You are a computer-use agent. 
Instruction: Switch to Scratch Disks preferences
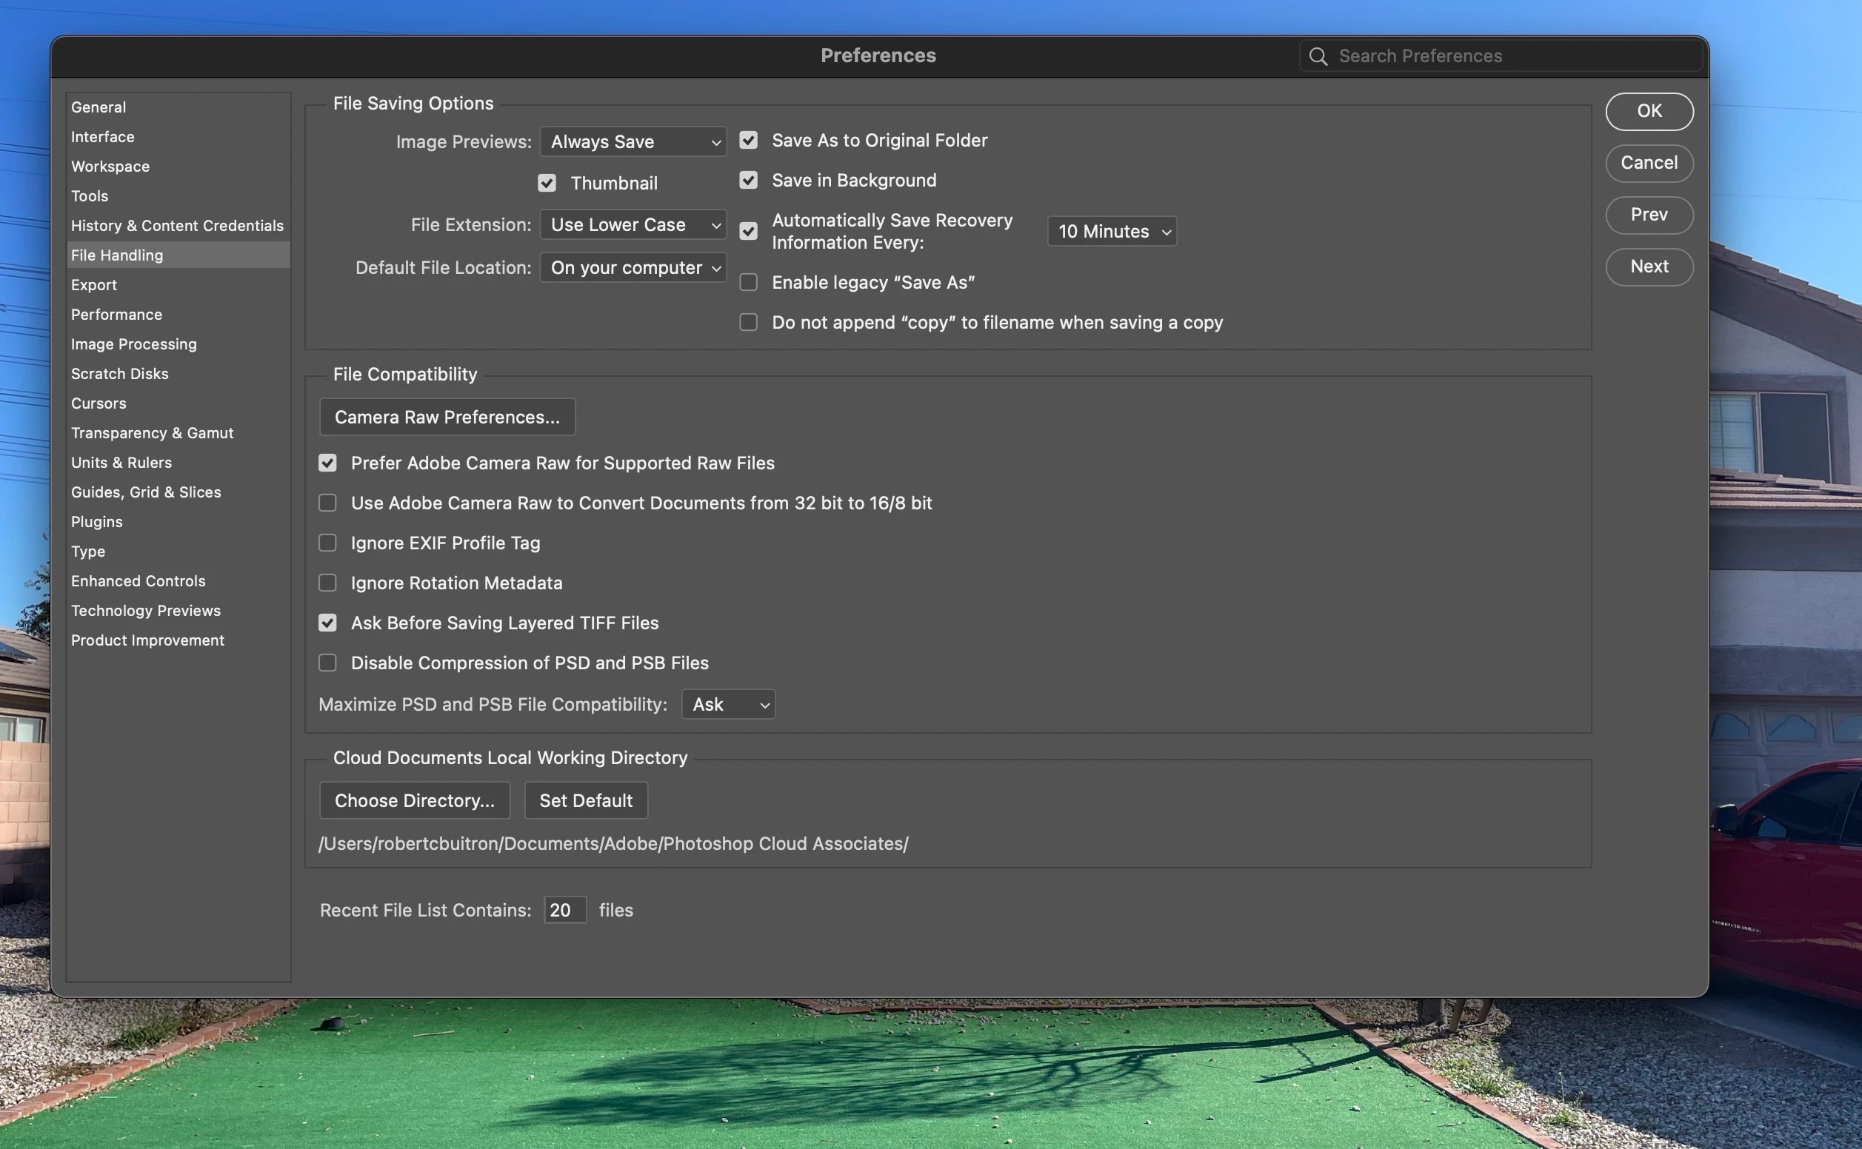click(x=119, y=374)
